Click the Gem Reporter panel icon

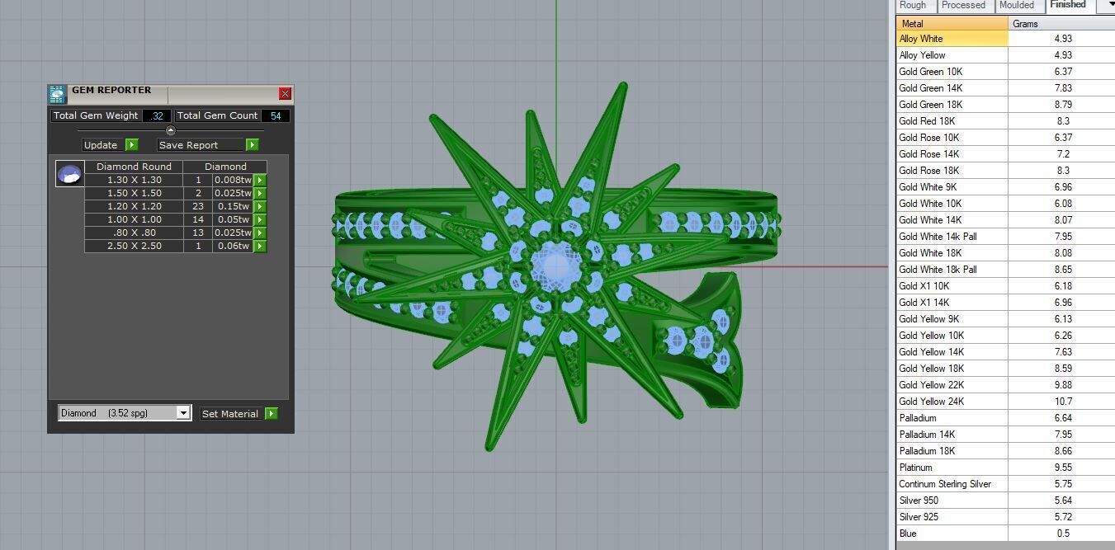point(56,94)
